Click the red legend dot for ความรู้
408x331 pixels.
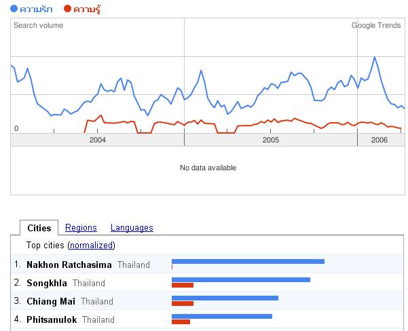67,9
